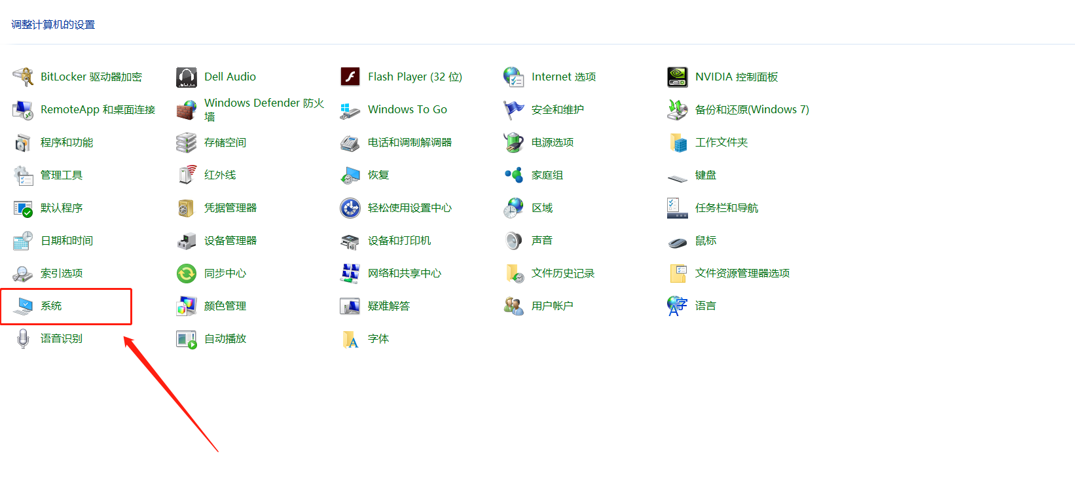Select the 设备管理器 icon
The image size is (1075, 498).
point(187,241)
